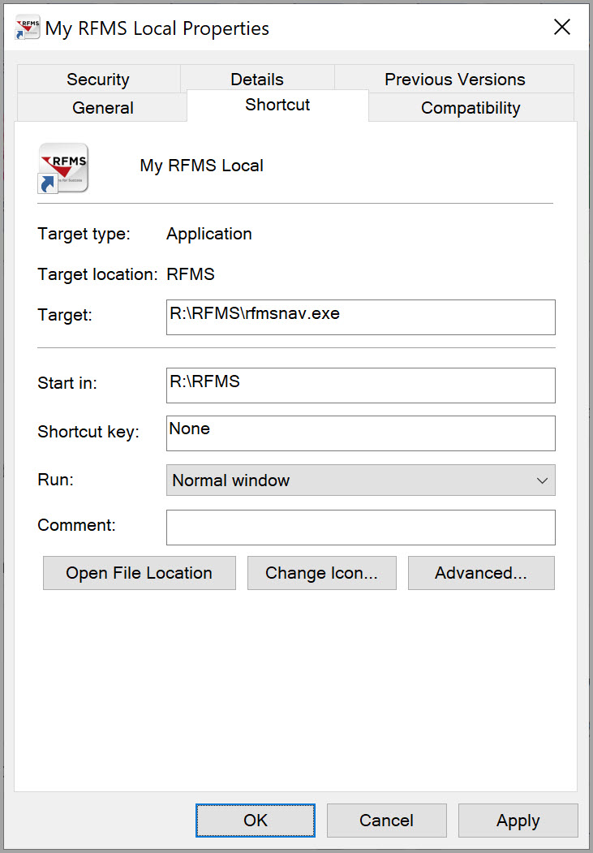This screenshot has width=593, height=853.
Task: Open the Advanced shortcut options
Action: pos(481,573)
